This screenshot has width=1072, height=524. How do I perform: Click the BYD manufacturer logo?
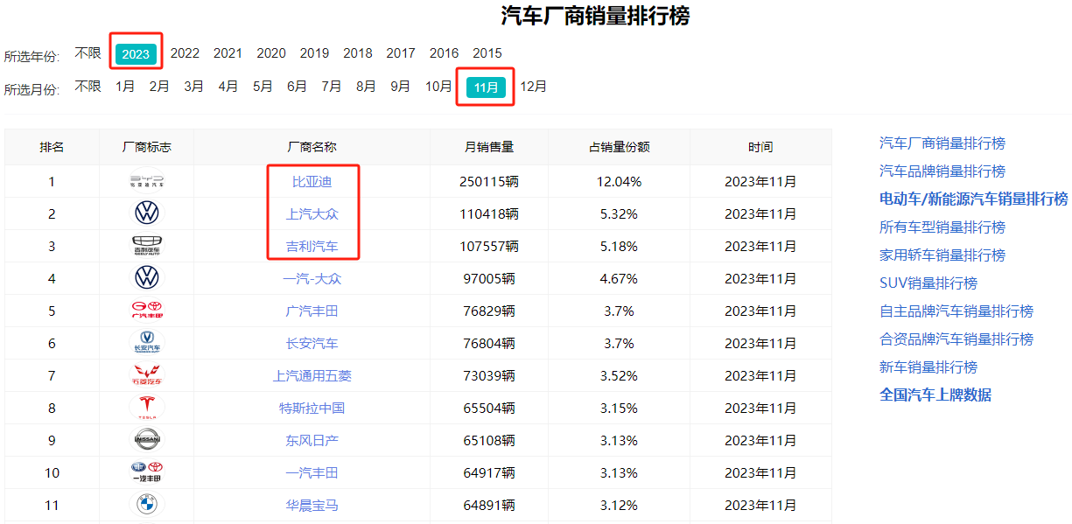click(146, 182)
